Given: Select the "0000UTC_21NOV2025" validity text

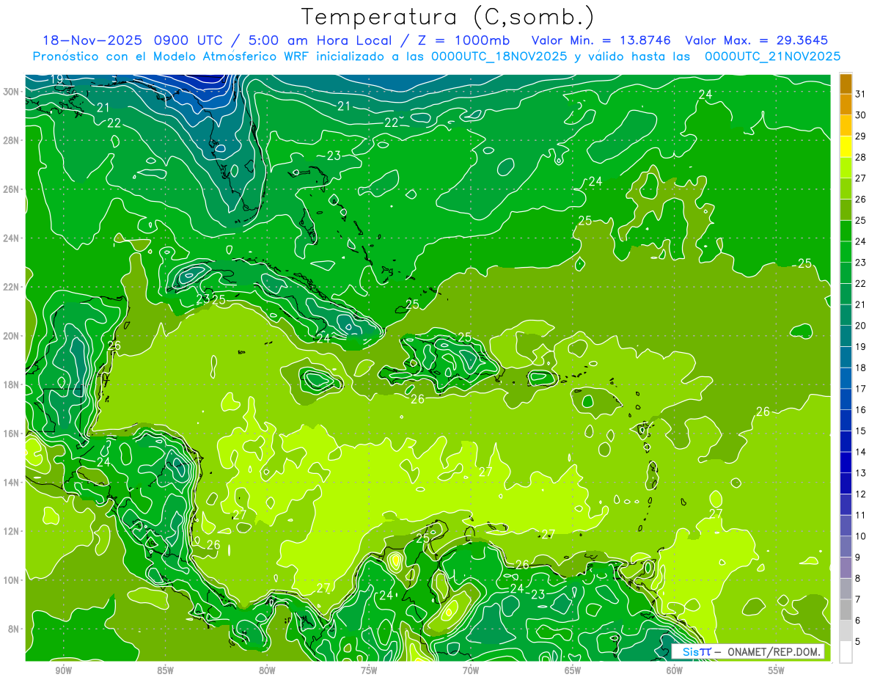Looking at the screenshot, I should click(x=772, y=56).
